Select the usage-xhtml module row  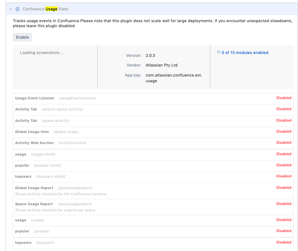pyautogui.click(x=21, y=154)
